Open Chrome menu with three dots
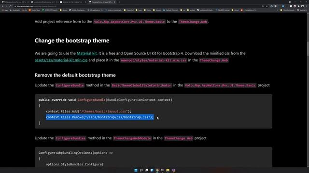This screenshot has height=173, width=309. tap(307, 6)
